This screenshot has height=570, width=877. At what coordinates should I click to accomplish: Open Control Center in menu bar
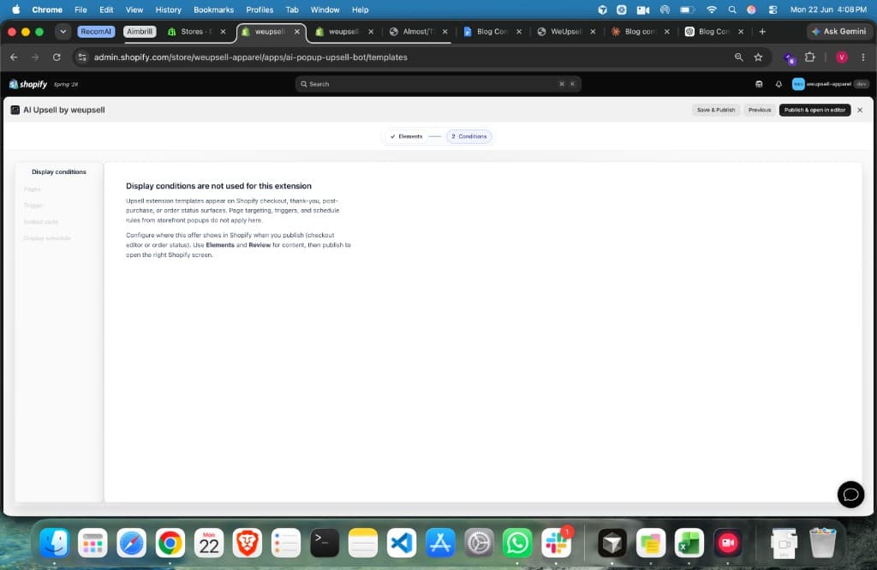(x=773, y=9)
